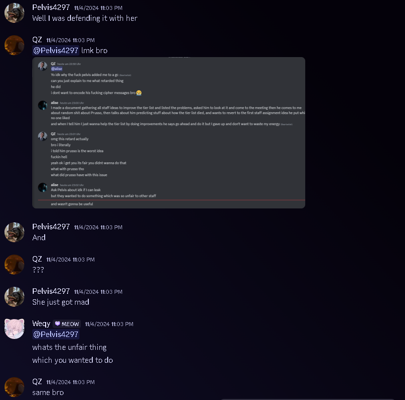The width and height of the screenshot is (405, 400).
Task: Select QZ username above the "???" message
Action: pyautogui.click(x=37, y=259)
